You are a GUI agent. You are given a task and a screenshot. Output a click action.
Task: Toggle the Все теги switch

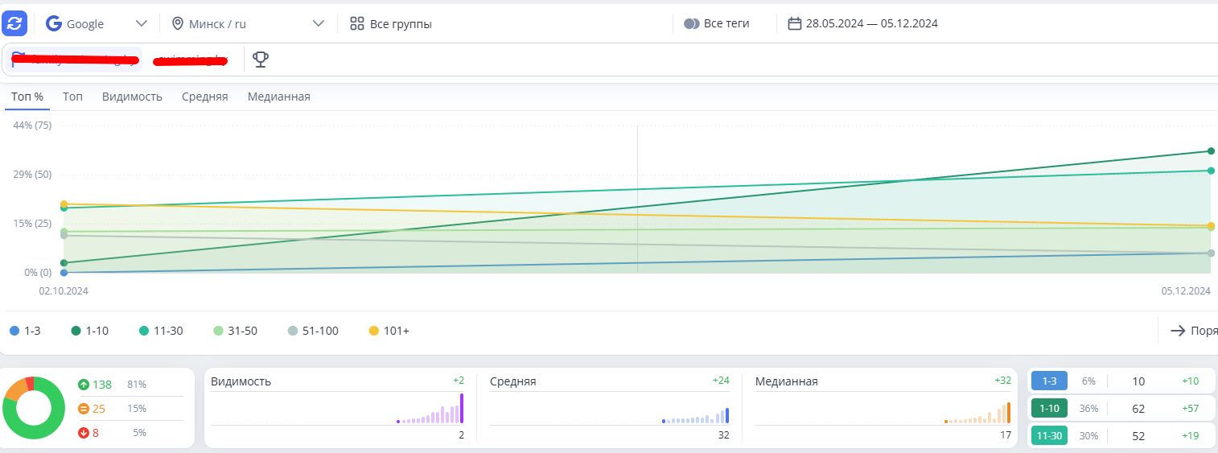tap(691, 23)
